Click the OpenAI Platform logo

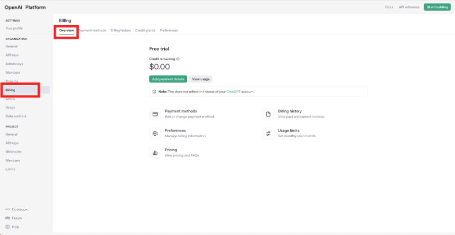25,8
